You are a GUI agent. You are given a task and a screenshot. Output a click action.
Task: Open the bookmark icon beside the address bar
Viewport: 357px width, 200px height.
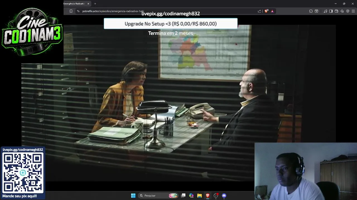pos(71,11)
